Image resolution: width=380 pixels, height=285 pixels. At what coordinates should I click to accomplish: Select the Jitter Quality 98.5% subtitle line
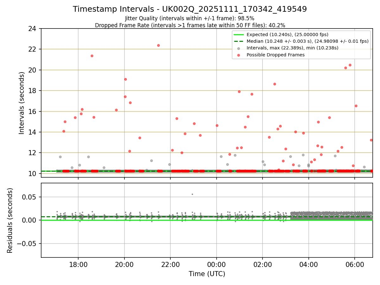[190, 18]
